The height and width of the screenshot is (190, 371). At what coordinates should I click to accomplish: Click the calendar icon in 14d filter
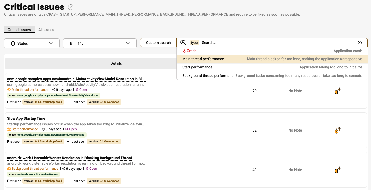72,43
